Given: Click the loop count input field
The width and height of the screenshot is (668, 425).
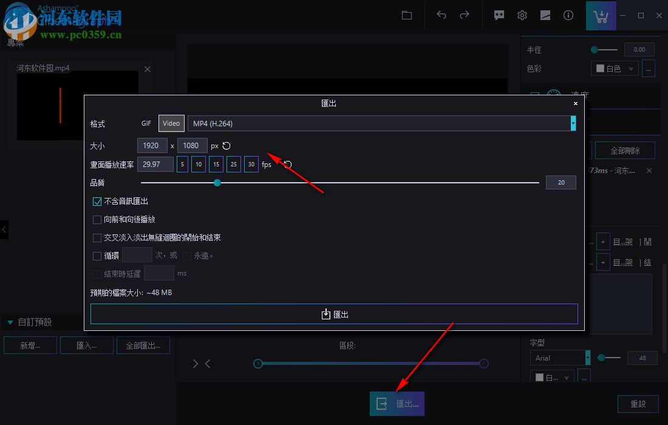Looking at the screenshot, I should pos(137,255).
